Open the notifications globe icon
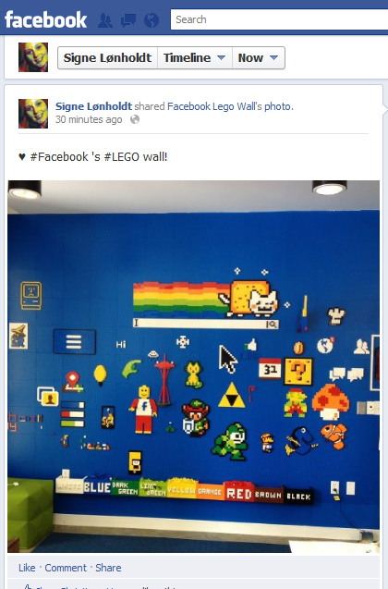Viewport: 388px width, 589px height. tap(152, 20)
